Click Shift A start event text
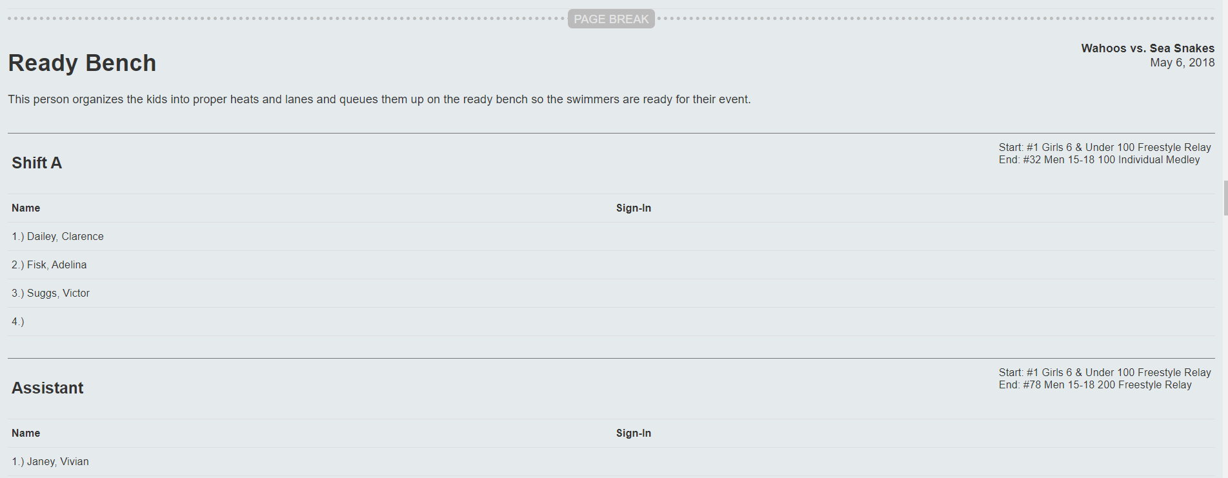Viewport: 1228px width, 478px height. click(x=1105, y=148)
